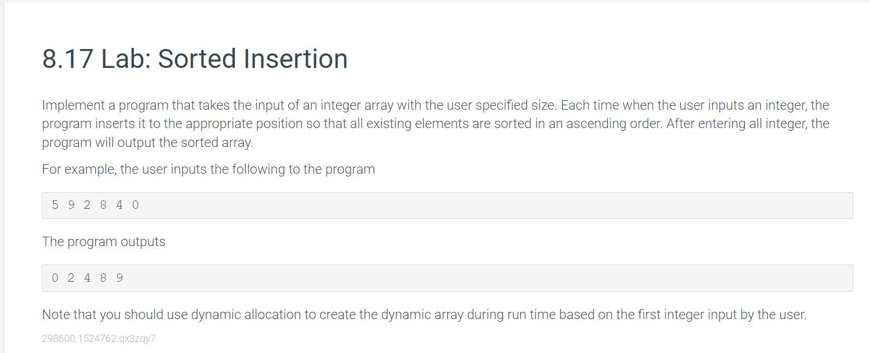Click the word 'Insertion' in the title
The image size is (870, 353).
point(295,59)
